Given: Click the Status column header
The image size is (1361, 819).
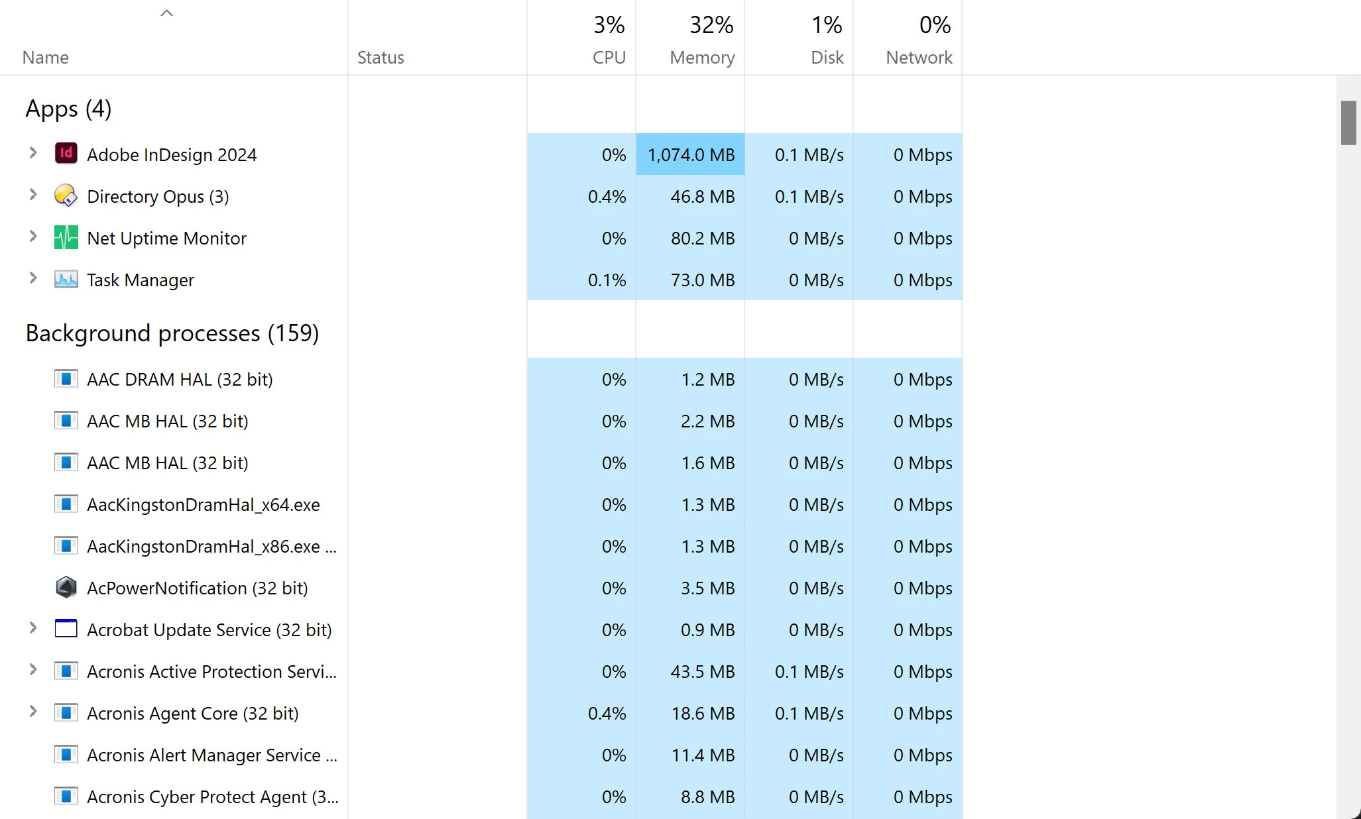Looking at the screenshot, I should [381, 58].
